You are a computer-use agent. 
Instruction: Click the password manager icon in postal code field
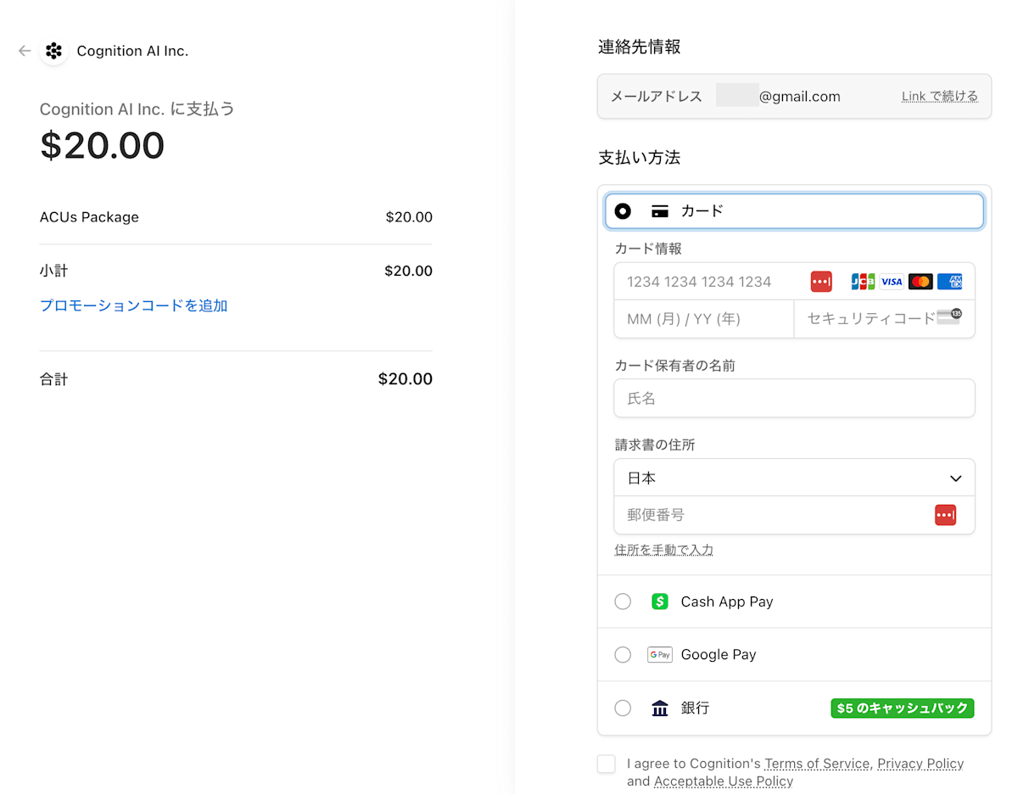coord(945,515)
